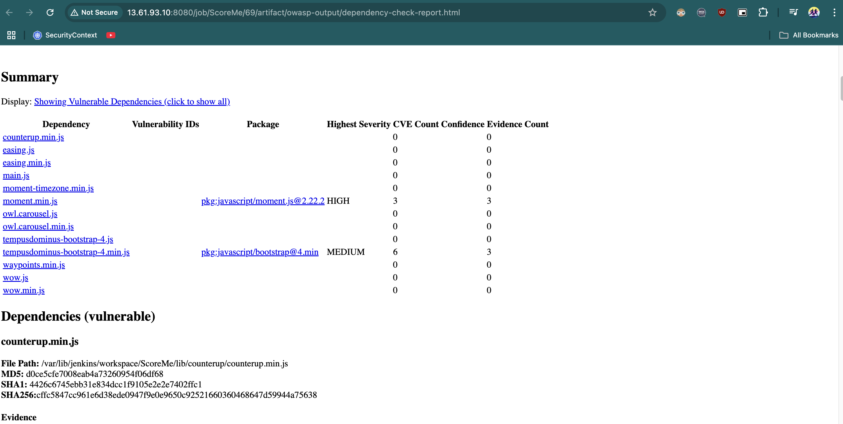Screen dimensions: 843x424
Task: Open the apps grid in bookmarks bar
Action: [x=11, y=35]
